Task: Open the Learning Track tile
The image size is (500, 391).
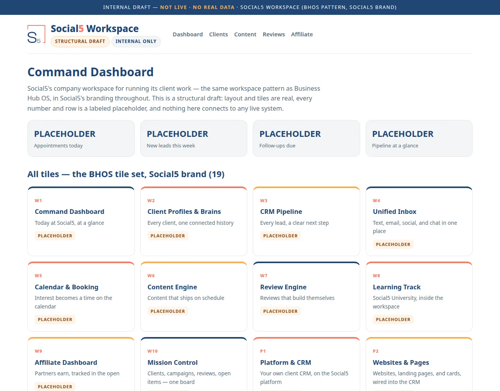Action: [x=419, y=297]
